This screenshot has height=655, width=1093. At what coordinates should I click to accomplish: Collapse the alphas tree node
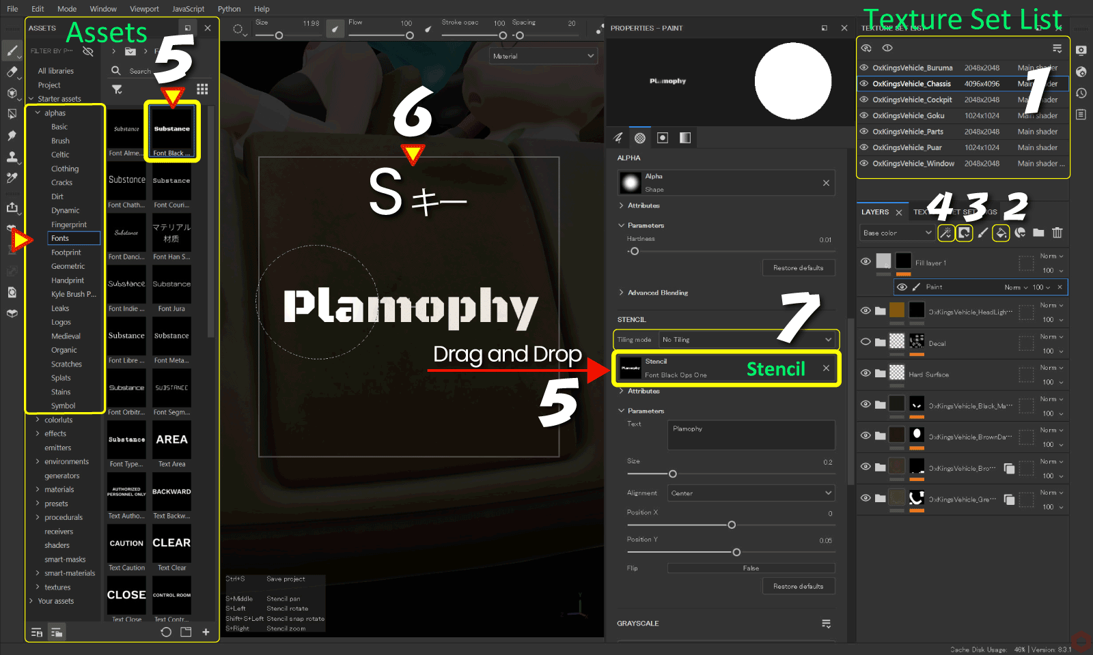(38, 113)
